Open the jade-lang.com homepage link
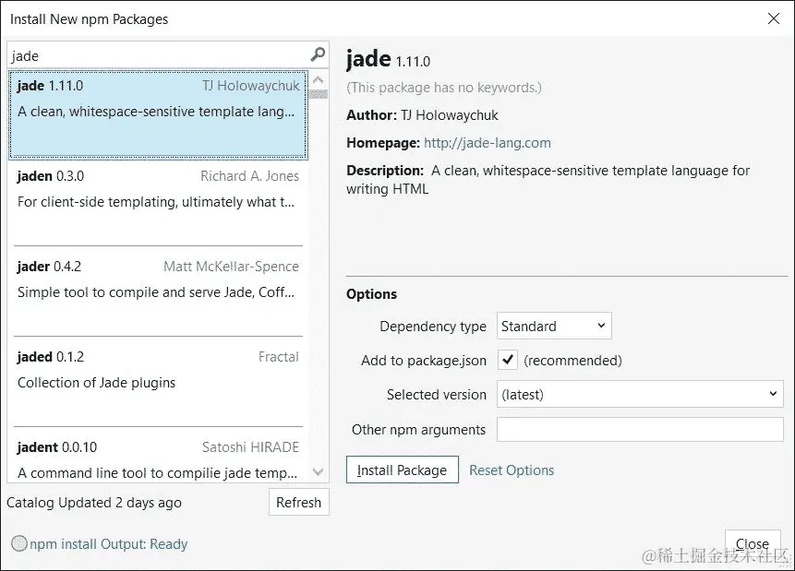Viewport: 795px width, 571px height. (487, 143)
